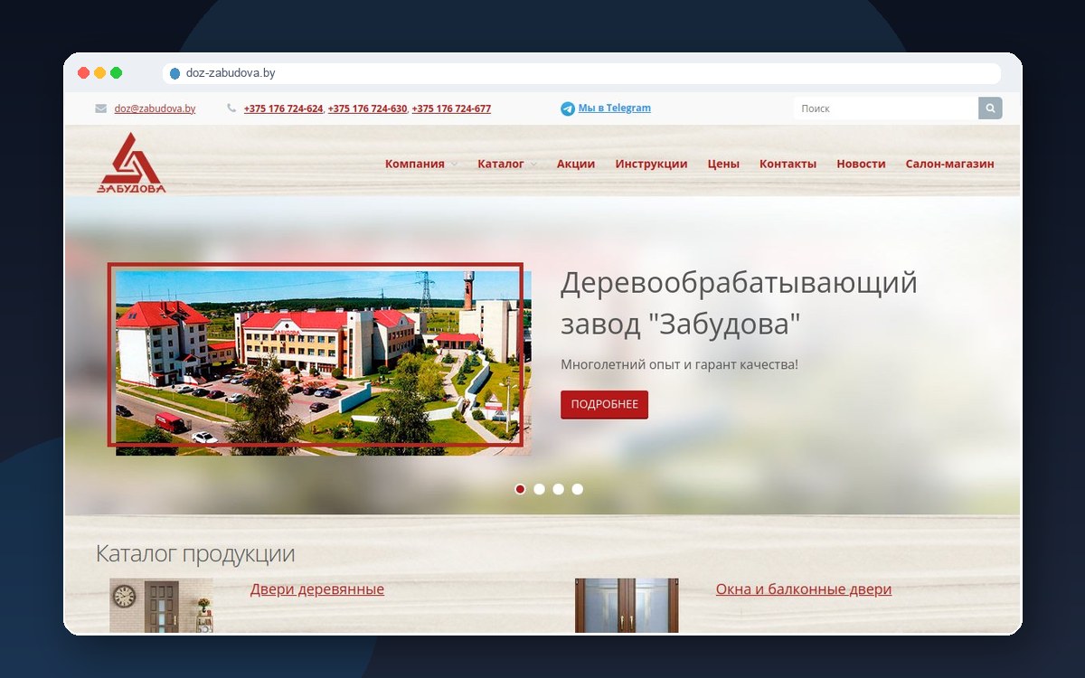Select the first slider dot
The image size is (1085, 678).
pyautogui.click(x=521, y=489)
